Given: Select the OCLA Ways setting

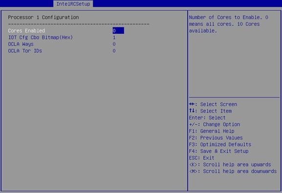Looking at the screenshot, I should 21,44.
